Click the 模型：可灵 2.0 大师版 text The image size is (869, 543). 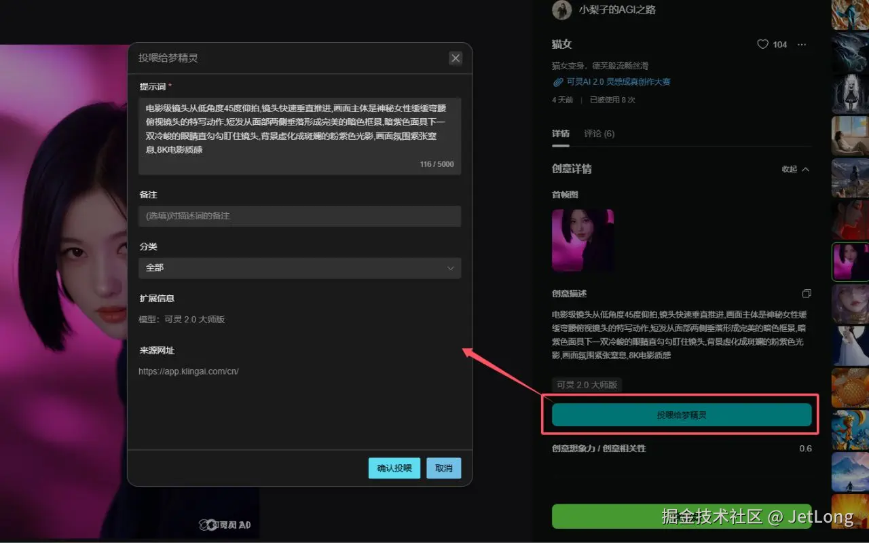click(182, 320)
